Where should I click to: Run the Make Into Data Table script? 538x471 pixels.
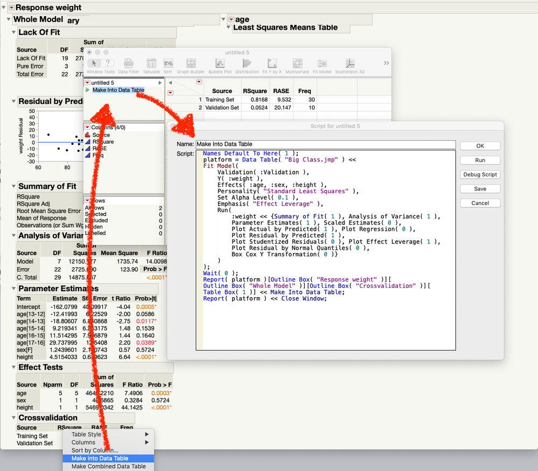point(88,90)
